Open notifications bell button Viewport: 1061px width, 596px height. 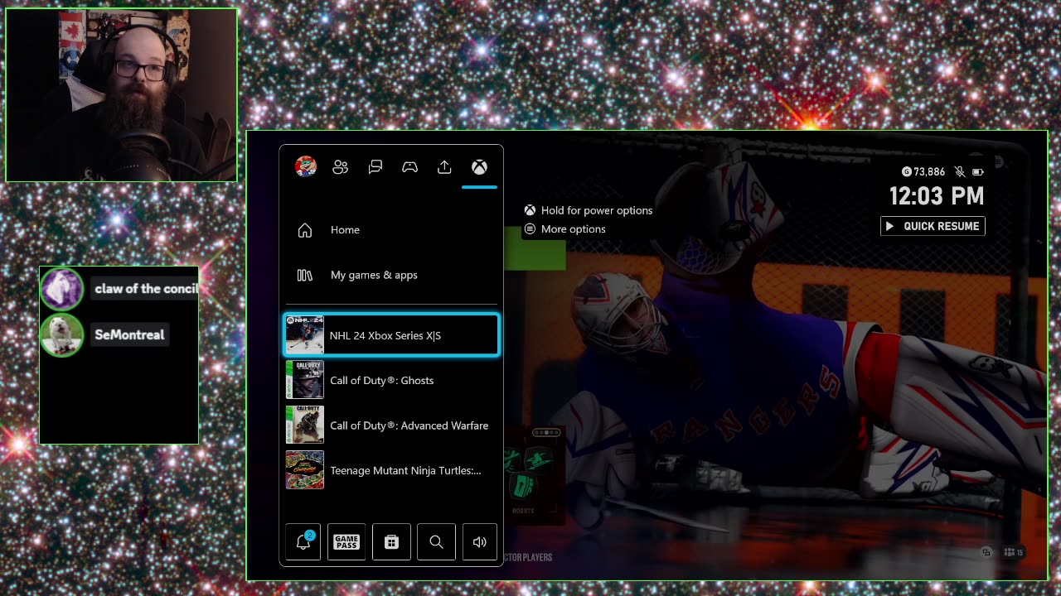303,542
